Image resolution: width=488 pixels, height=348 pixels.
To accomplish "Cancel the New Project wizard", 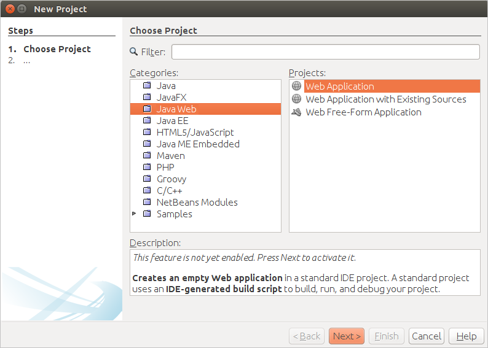I will (x=427, y=336).
